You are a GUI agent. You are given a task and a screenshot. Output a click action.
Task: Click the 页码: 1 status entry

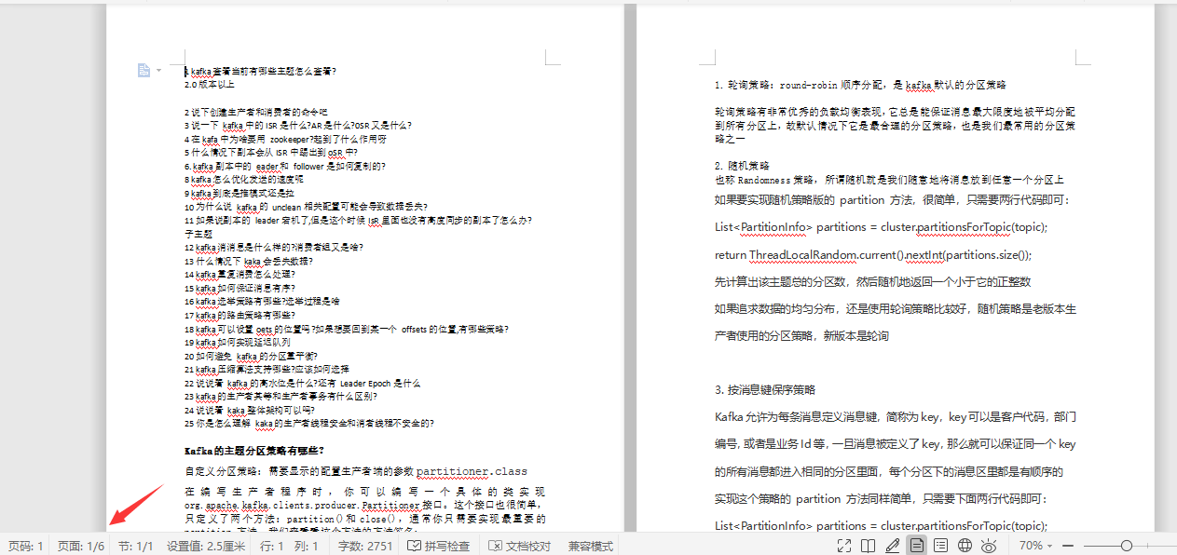tap(26, 546)
